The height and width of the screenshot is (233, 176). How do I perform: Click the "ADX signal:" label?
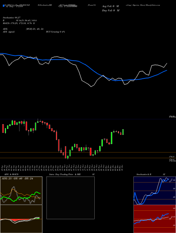[9, 32]
